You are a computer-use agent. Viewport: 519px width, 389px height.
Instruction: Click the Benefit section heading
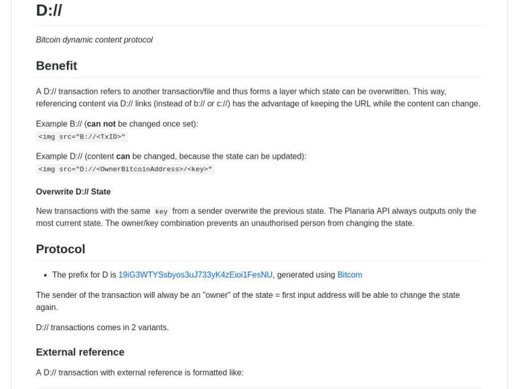56,66
